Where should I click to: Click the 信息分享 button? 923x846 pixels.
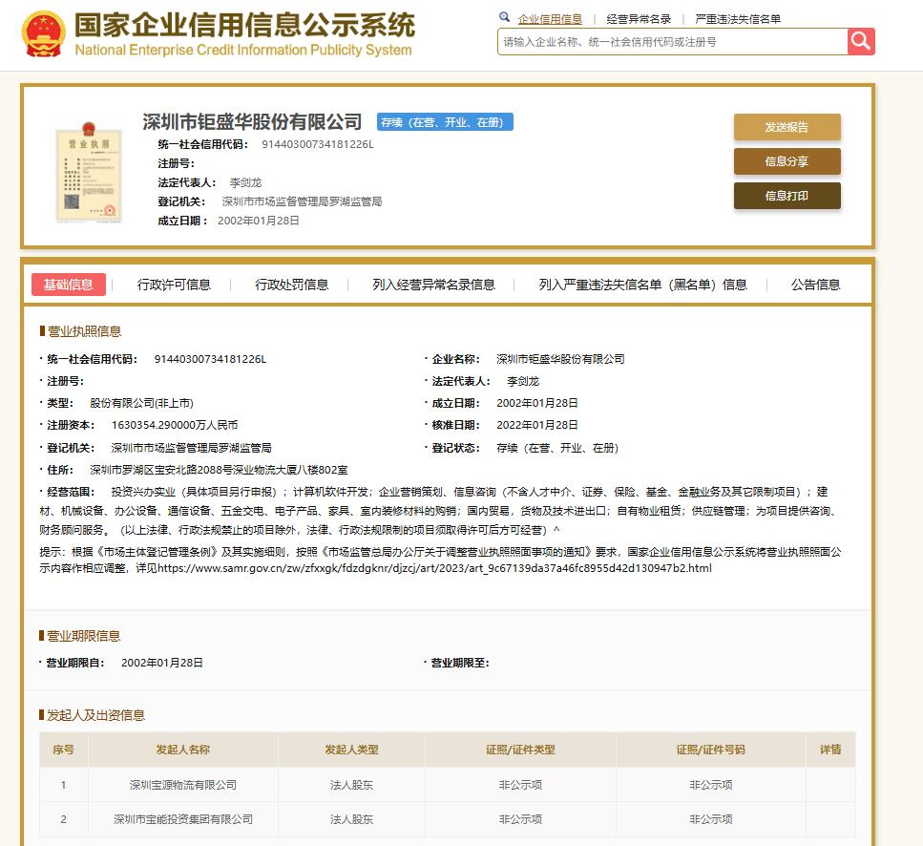787,161
